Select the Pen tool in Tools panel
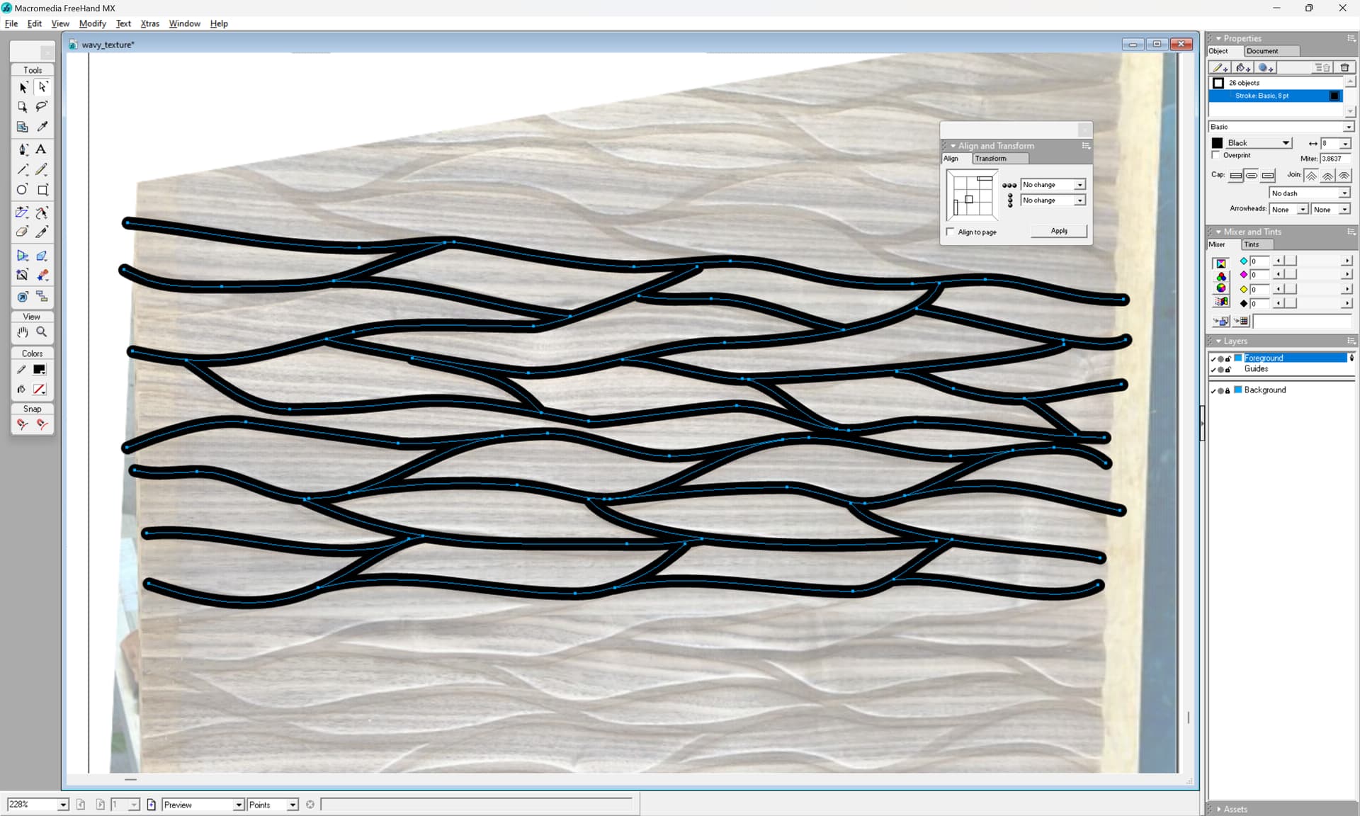 [x=23, y=149]
